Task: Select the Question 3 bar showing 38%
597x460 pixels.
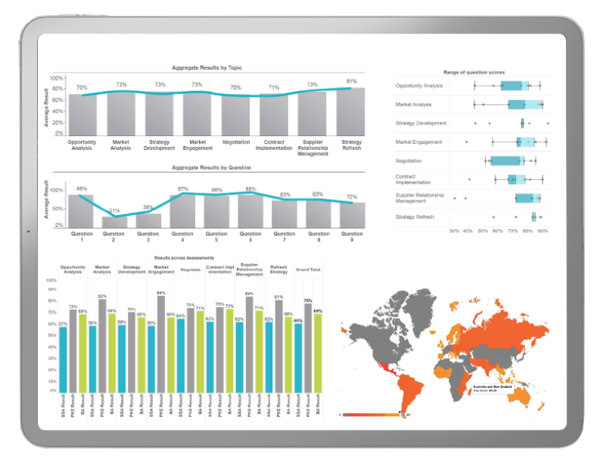Action: coord(148,221)
